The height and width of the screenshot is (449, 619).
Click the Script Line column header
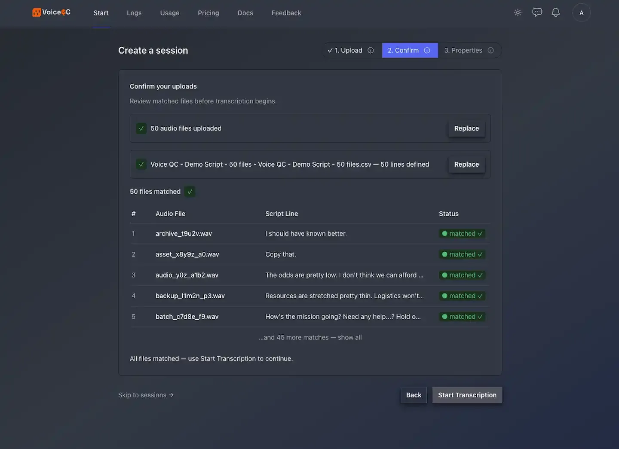tap(282, 214)
